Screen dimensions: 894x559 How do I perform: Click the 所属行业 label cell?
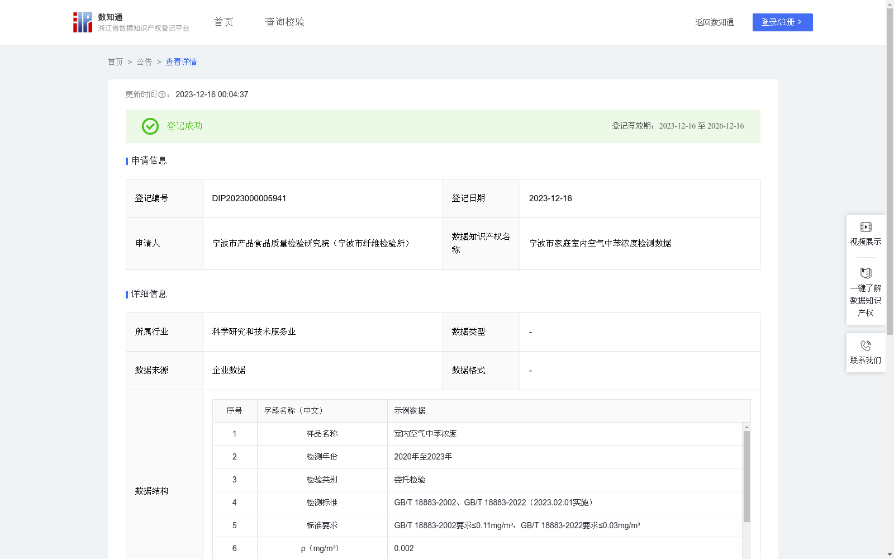[x=164, y=332]
